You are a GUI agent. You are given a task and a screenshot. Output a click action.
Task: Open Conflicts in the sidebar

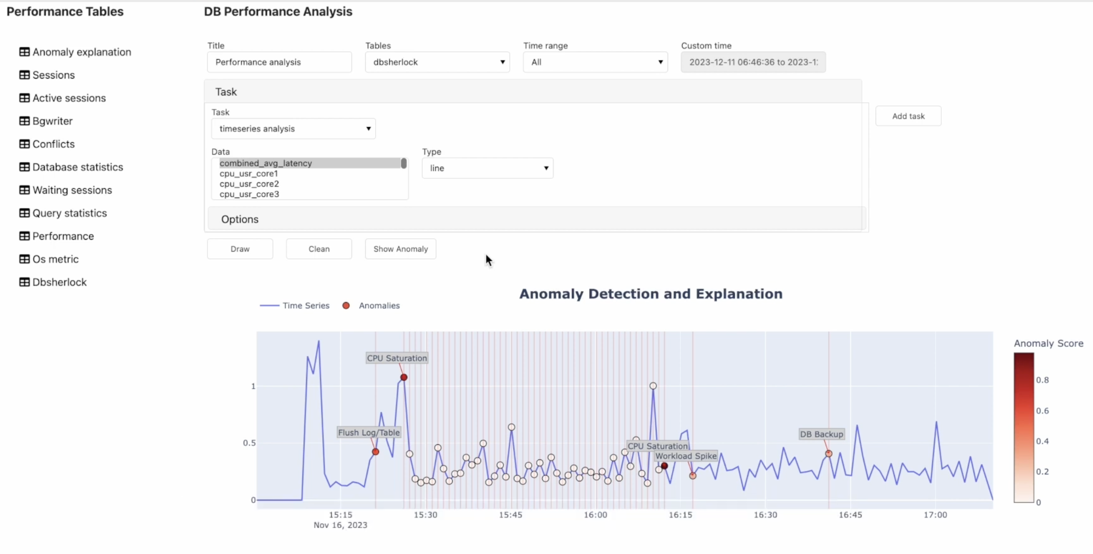coord(53,144)
